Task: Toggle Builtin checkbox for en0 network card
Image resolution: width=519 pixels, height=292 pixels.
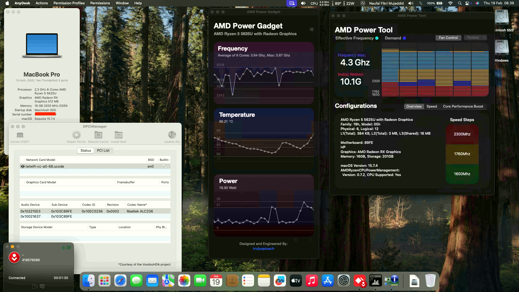Action: [164, 166]
